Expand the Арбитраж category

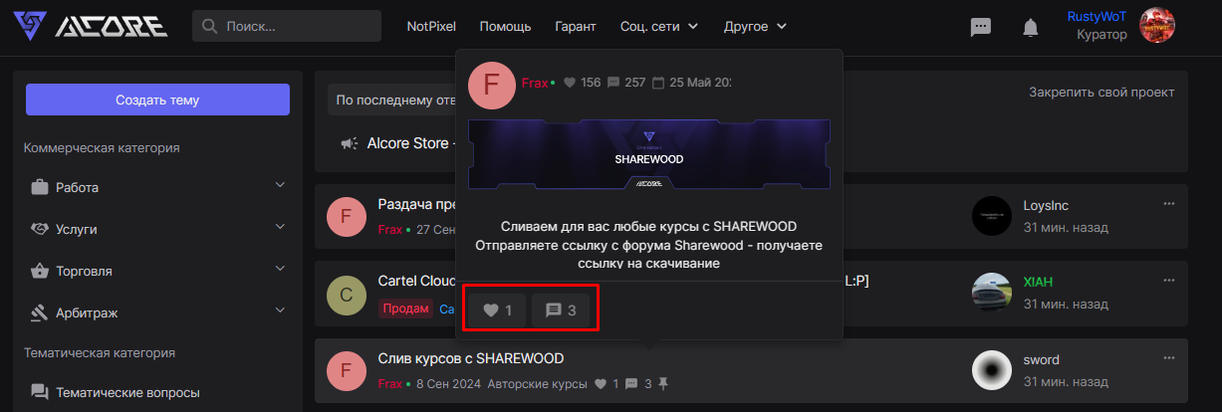click(x=157, y=312)
